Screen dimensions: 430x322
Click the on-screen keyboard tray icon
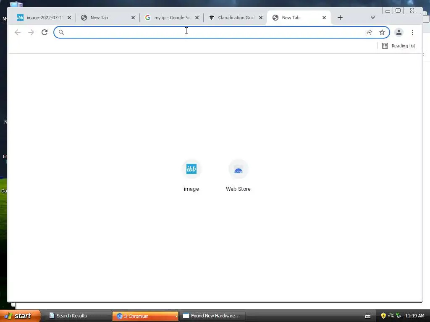(368, 316)
